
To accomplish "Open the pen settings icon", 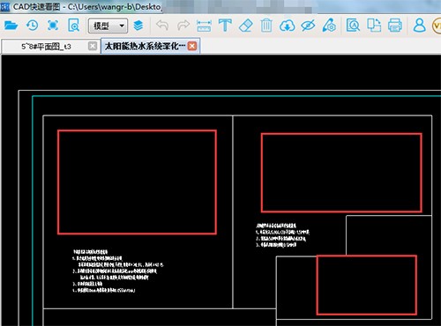I will pyautogui.click(x=329, y=26).
